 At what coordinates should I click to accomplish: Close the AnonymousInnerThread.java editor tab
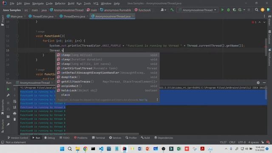[133, 16]
